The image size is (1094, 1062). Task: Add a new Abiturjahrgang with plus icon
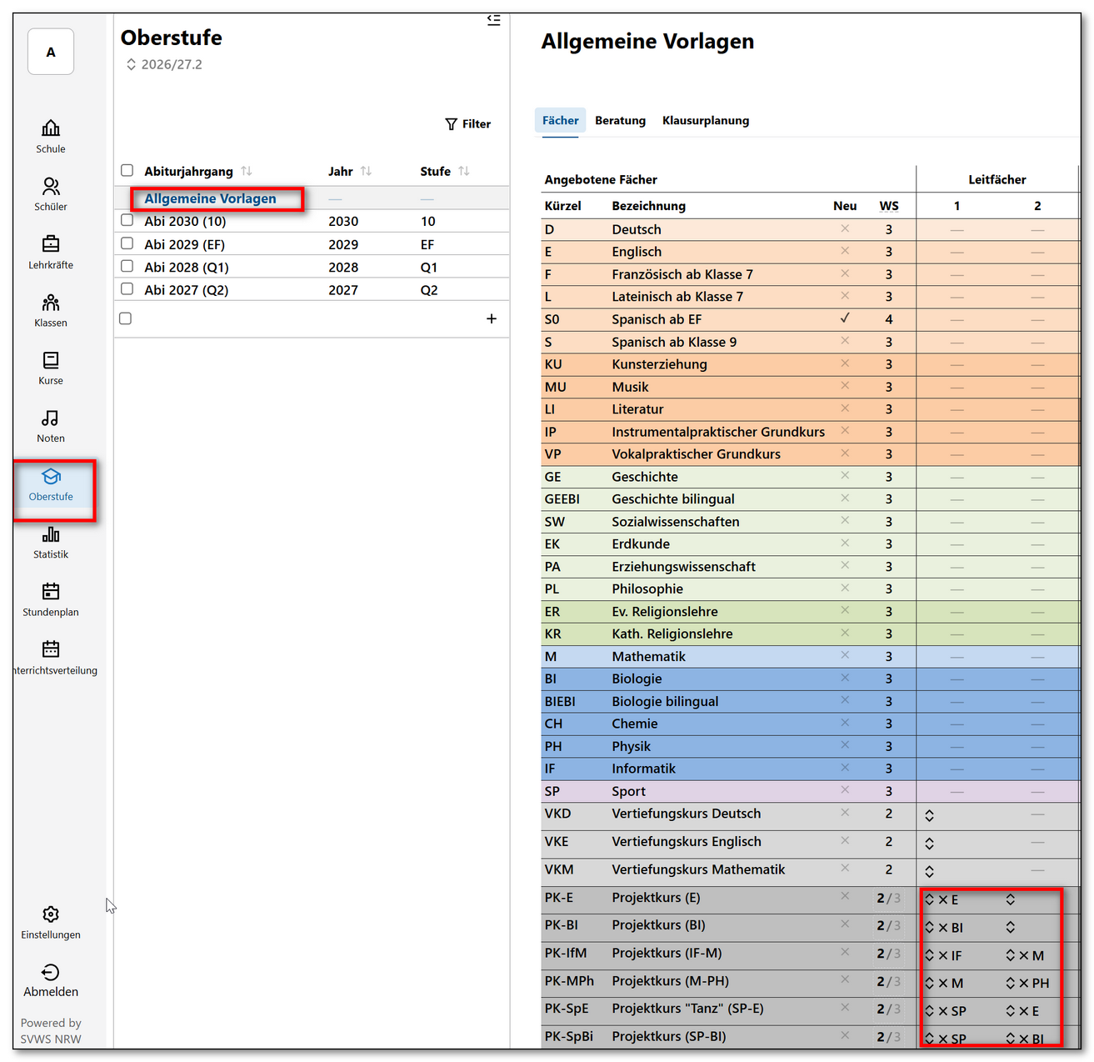492,318
